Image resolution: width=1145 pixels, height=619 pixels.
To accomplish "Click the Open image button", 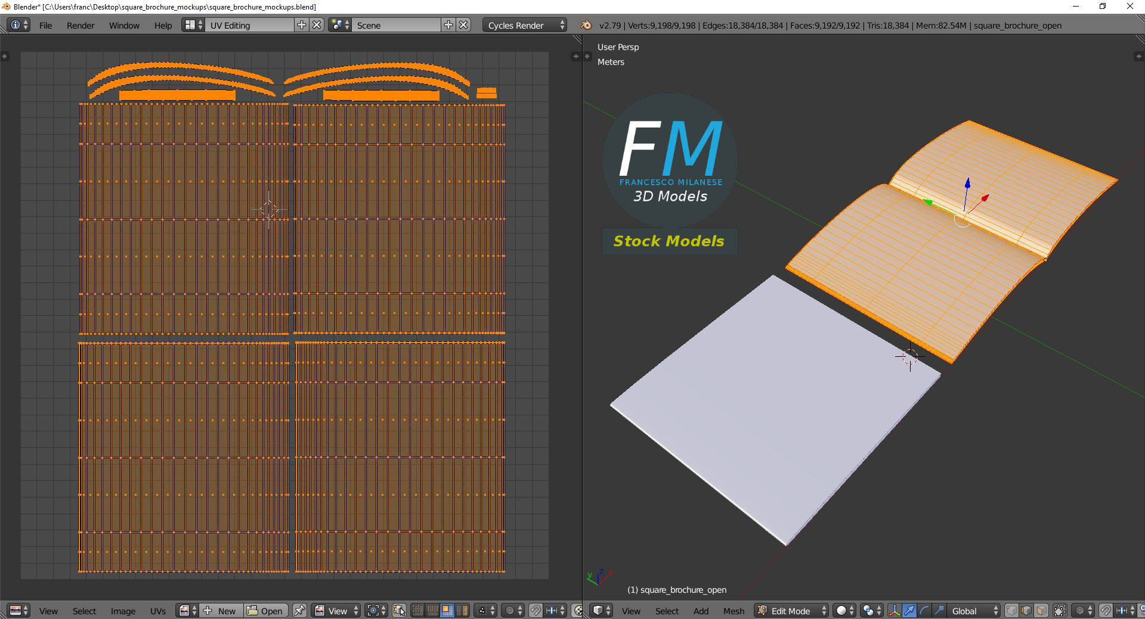I will coord(265,611).
